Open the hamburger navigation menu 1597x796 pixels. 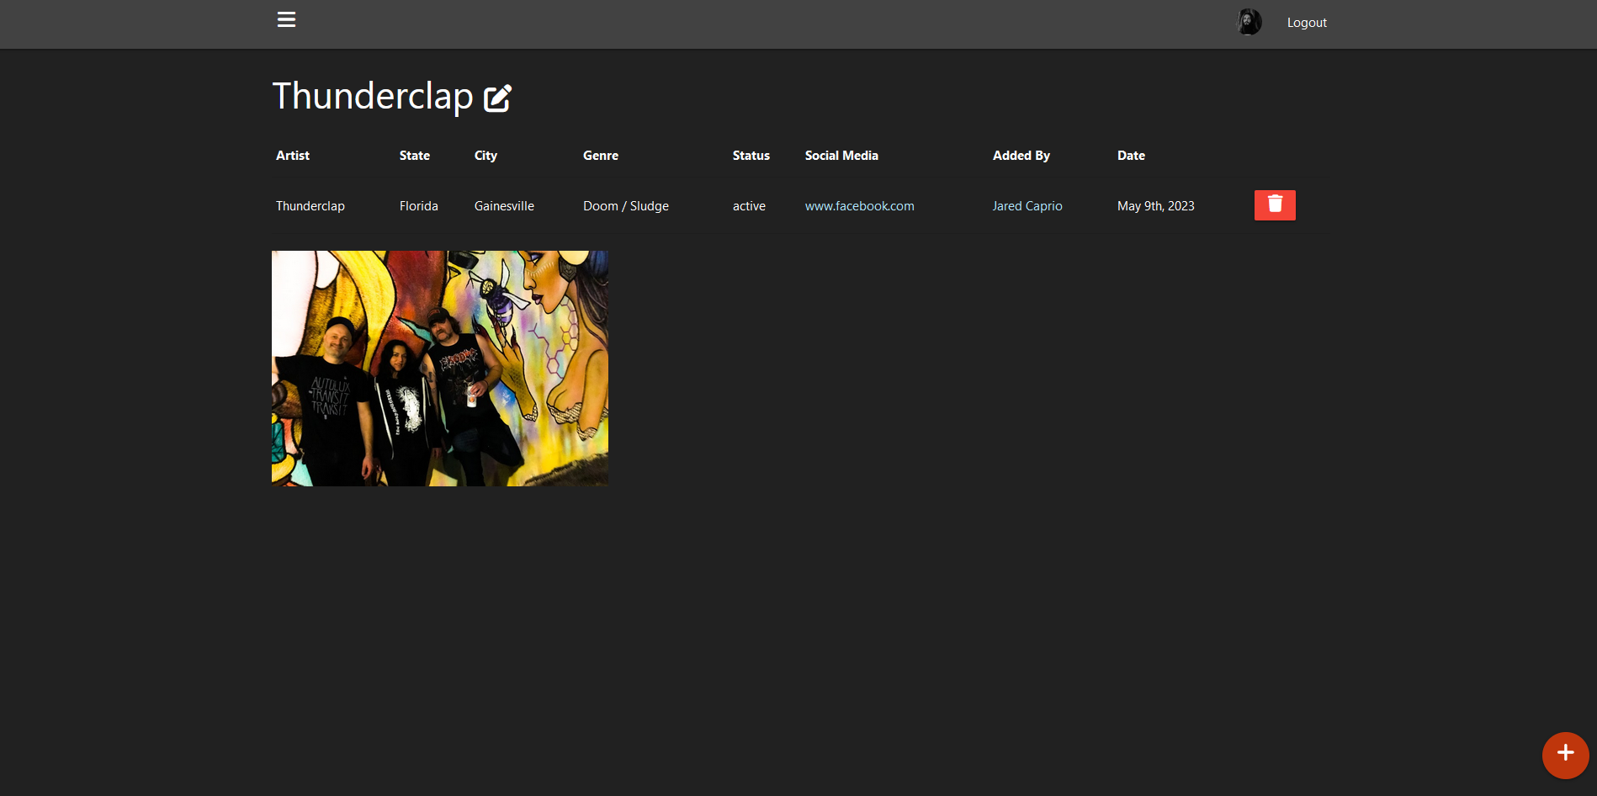[286, 19]
